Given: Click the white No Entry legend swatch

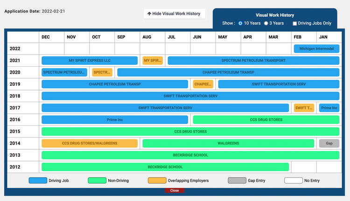Looking at the screenshot, I should coord(294,180).
